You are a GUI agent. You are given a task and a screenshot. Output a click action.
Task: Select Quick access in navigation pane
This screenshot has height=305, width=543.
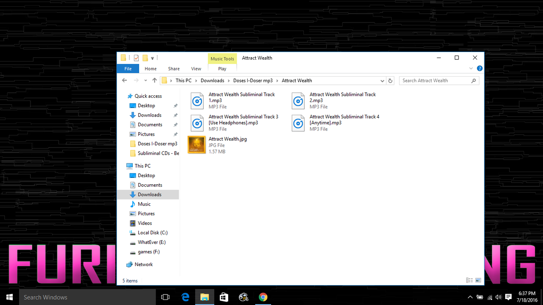148,96
